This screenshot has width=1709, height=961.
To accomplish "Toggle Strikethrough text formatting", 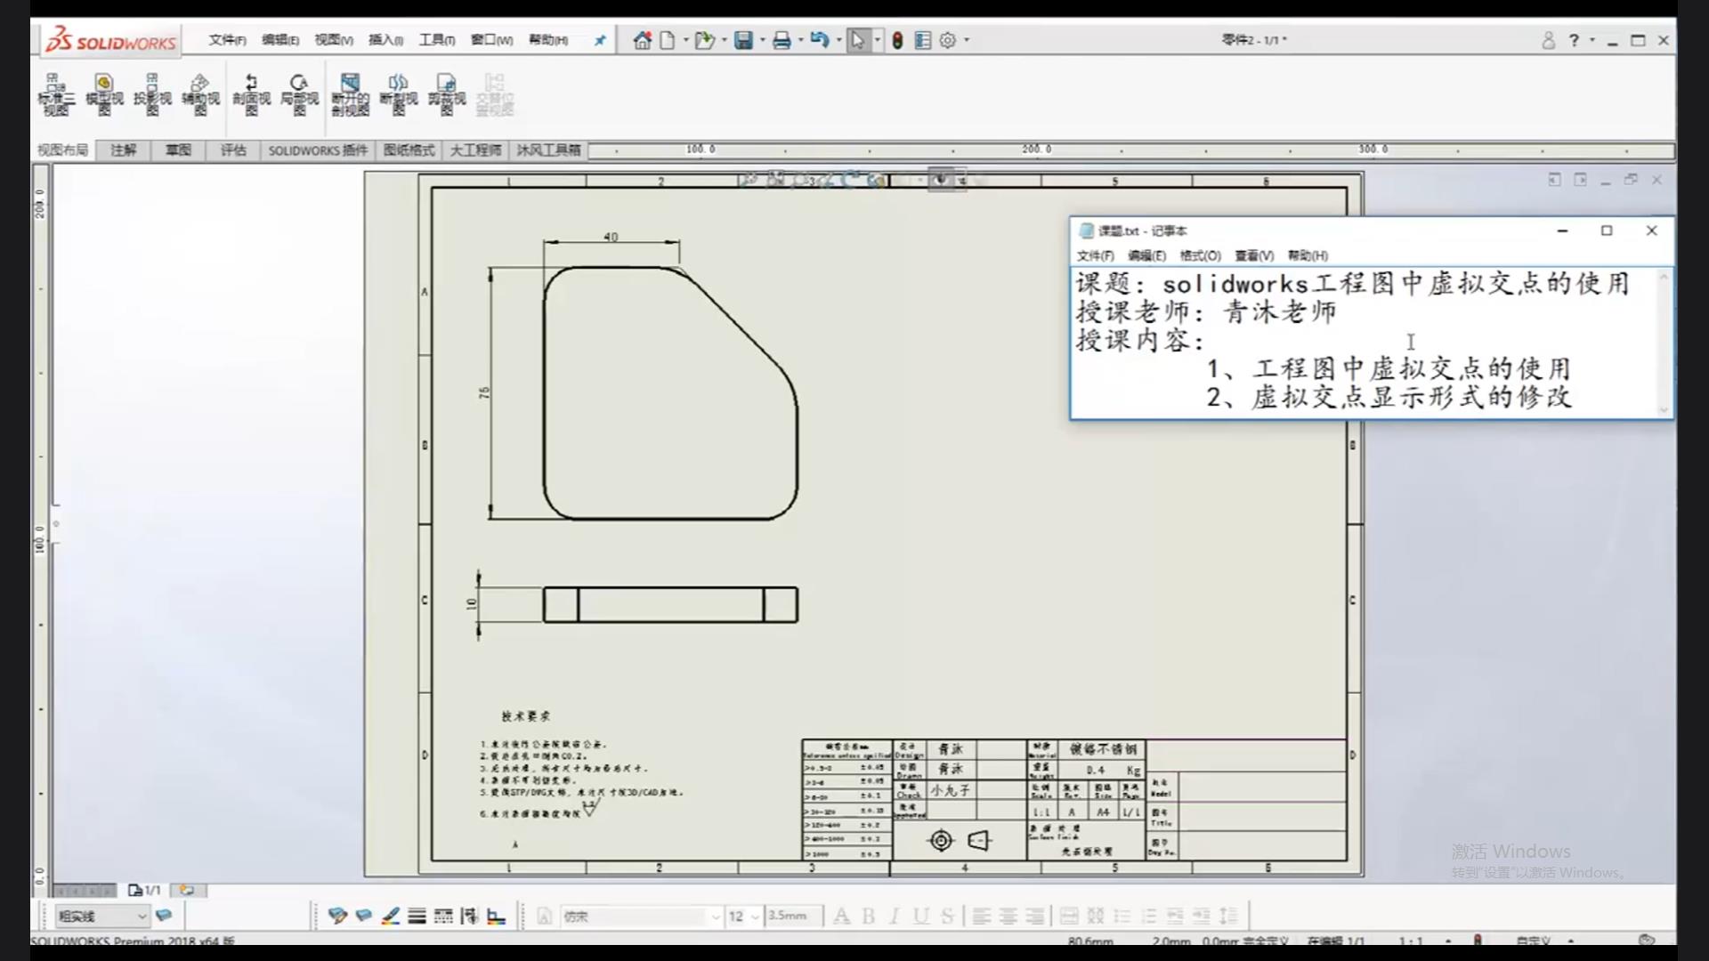I will [947, 916].
